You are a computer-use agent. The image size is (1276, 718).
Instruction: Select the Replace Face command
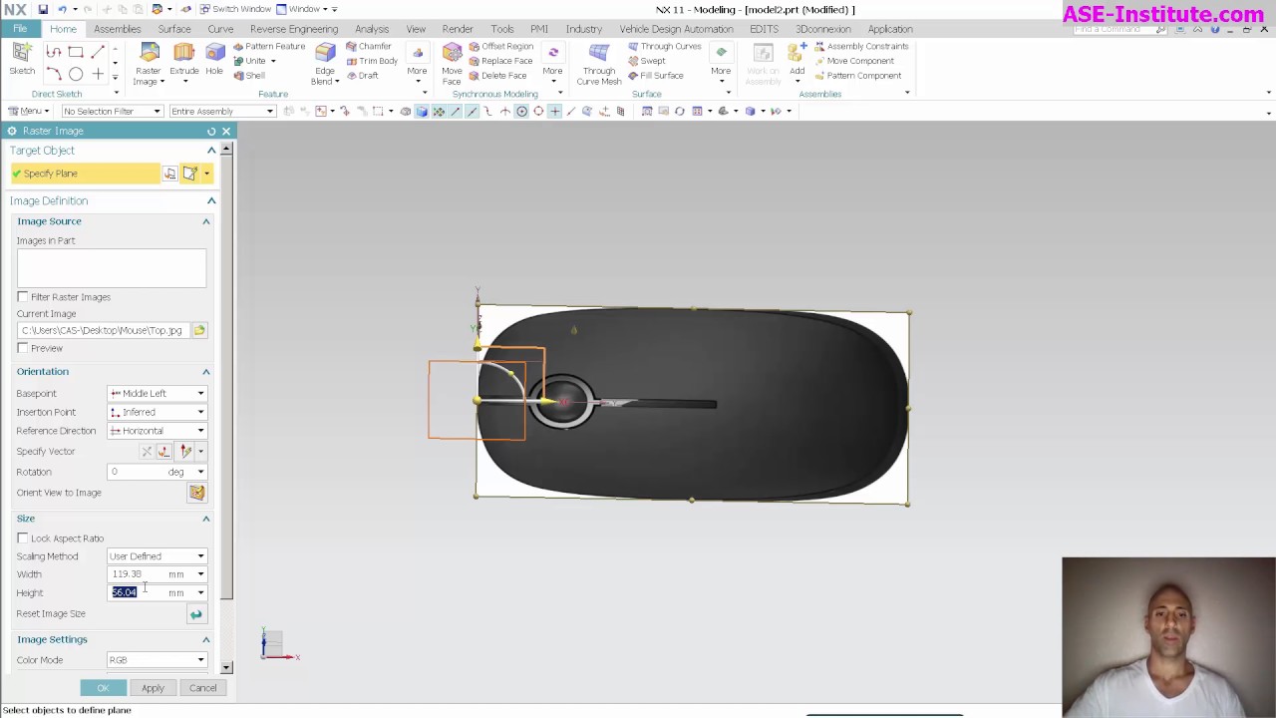click(x=499, y=61)
